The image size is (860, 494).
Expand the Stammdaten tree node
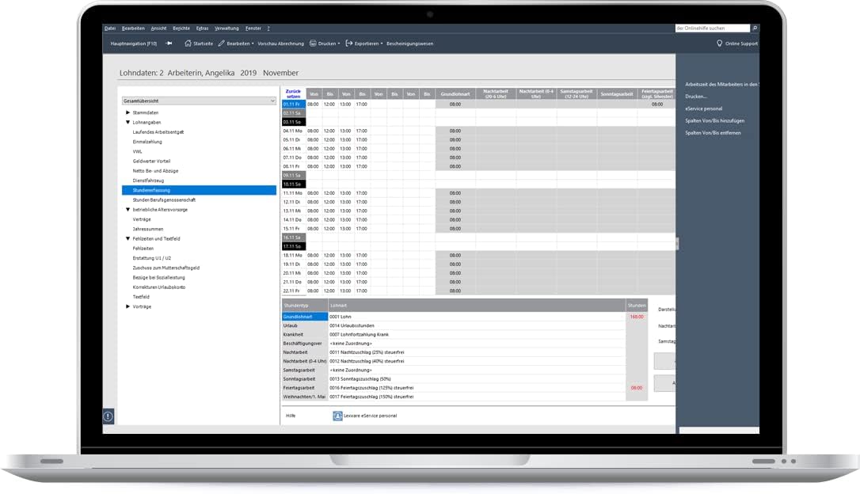click(x=127, y=112)
